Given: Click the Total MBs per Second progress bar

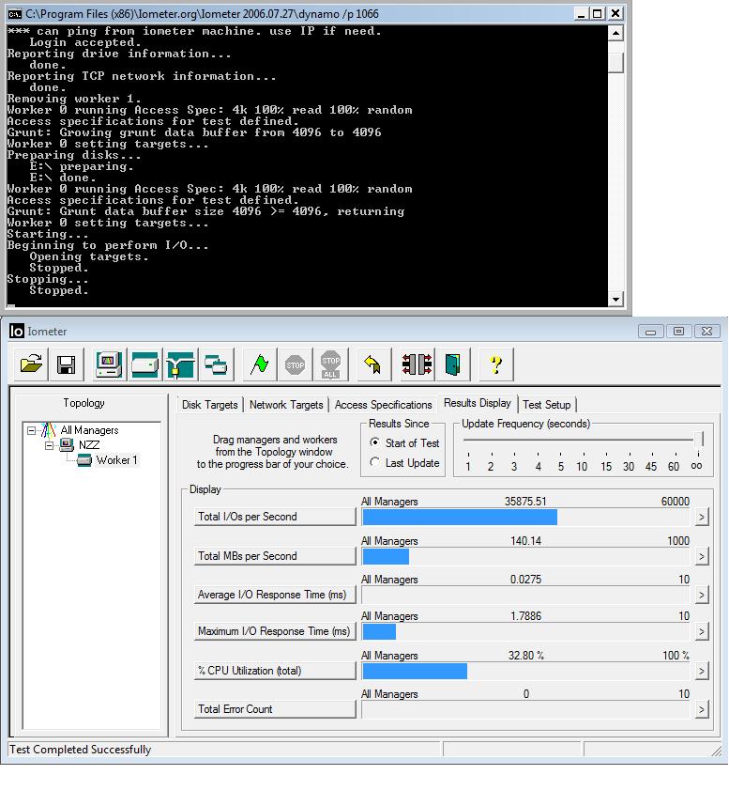Looking at the screenshot, I should [525, 556].
